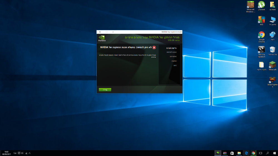Select the התקנה step in sidebar
The image size is (278, 156).
pyautogui.click(x=174, y=61)
